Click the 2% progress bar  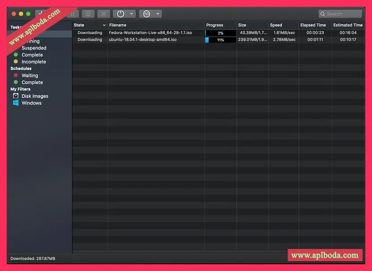pos(221,33)
